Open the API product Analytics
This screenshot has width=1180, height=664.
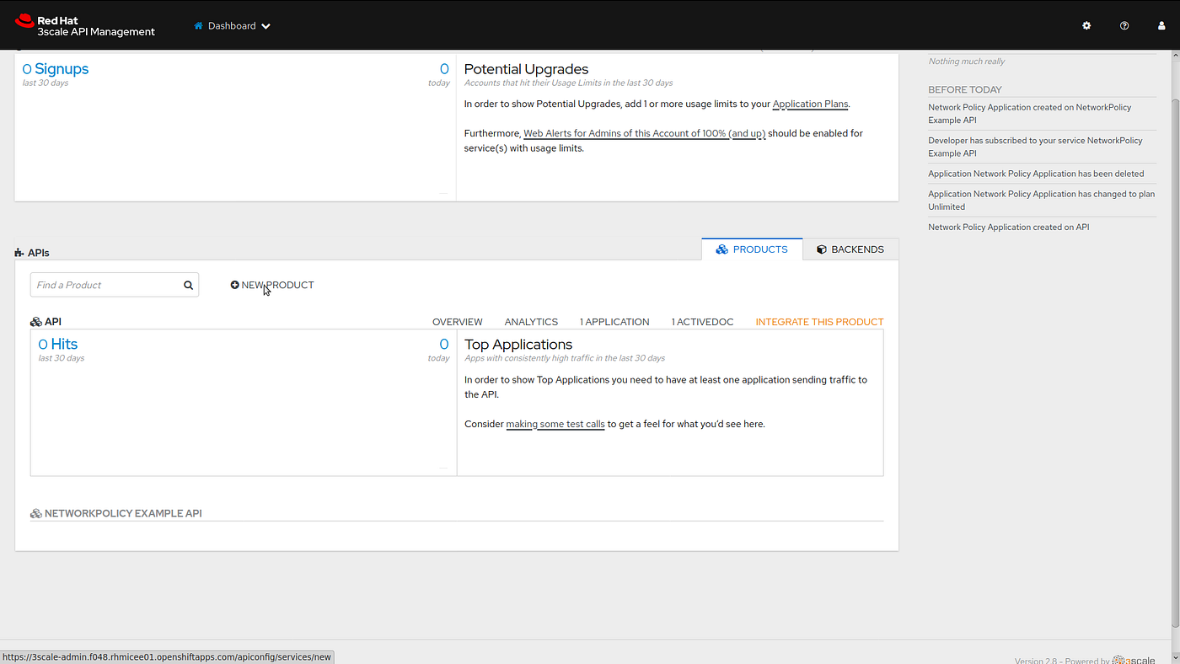click(x=531, y=322)
